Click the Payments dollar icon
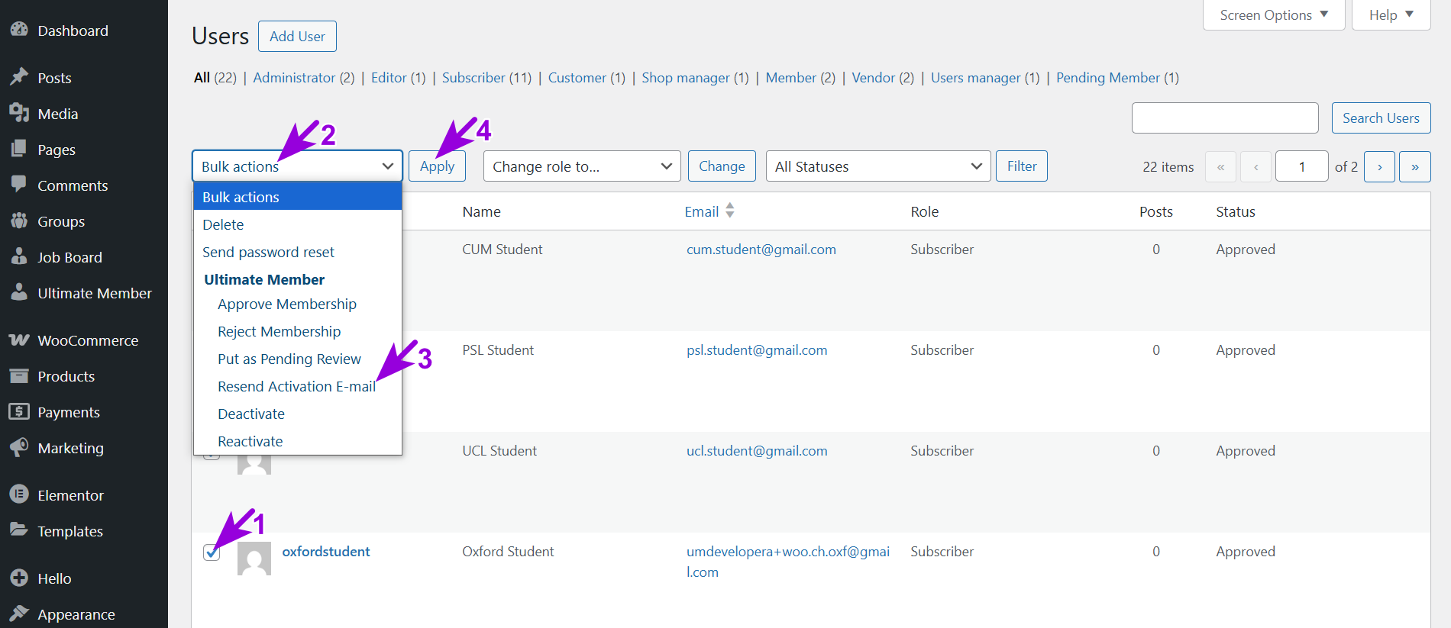The image size is (1451, 628). (x=19, y=411)
